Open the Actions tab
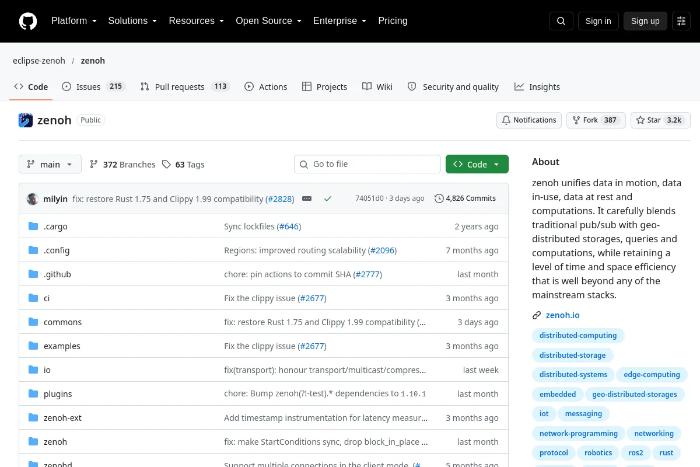This screenshot has width=700, height=467. (x=265, y=87)
